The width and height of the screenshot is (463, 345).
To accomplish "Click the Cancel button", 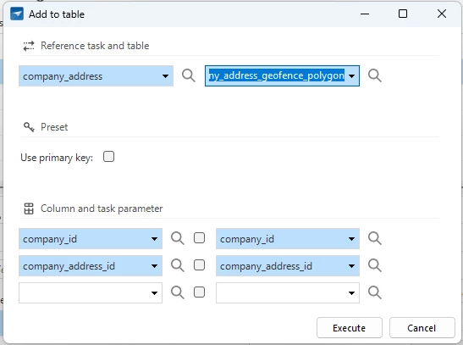I will 422,328.
